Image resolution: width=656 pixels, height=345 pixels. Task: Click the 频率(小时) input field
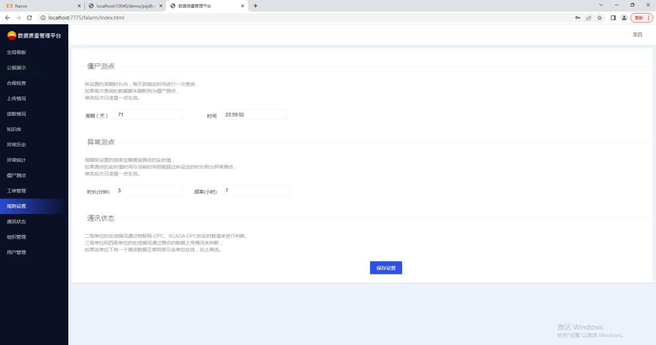256,191
